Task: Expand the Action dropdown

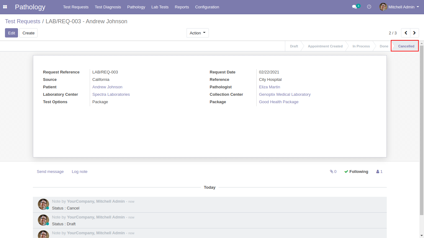Action: 197,33
